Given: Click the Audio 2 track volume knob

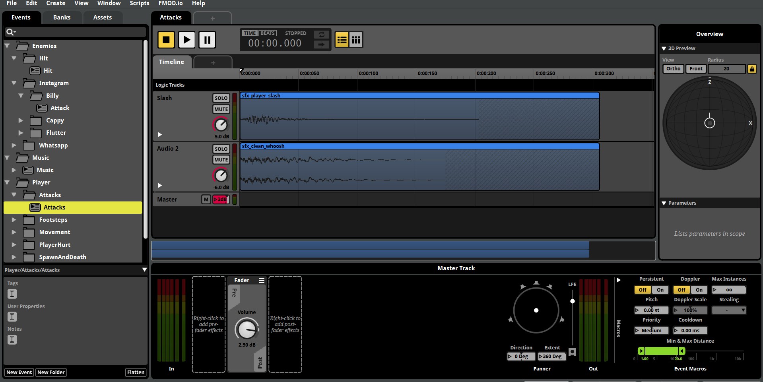Looking at the screenshot, I should pyautogui.click(x=221, y=175).
